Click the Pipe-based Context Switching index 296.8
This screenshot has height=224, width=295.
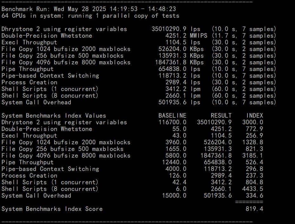point(254,169)
